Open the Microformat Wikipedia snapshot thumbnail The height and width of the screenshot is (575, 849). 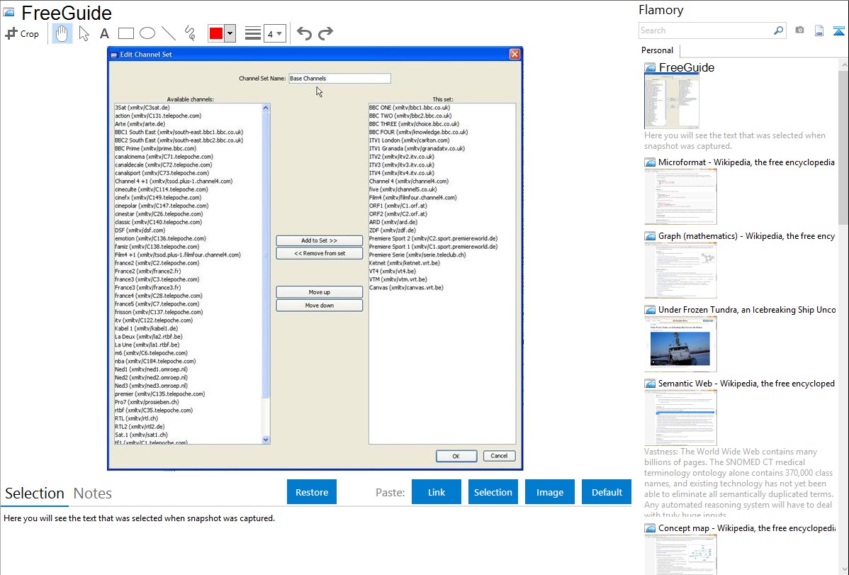[680, 197]
